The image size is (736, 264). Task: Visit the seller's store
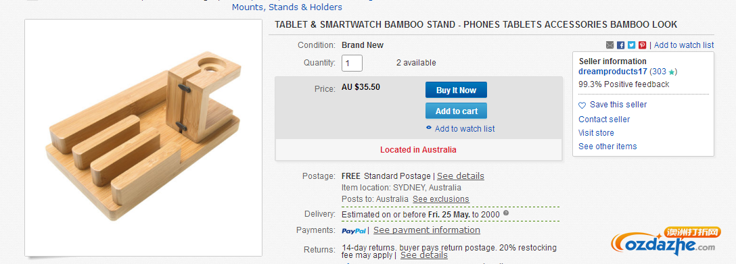596,133
